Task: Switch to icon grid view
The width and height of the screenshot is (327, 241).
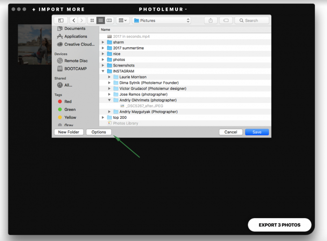Action: tap(92, 21)
